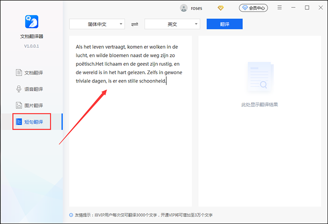Close the translator window
The width and height of the screenshot is (328, 224).
(321, 8)
